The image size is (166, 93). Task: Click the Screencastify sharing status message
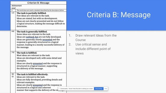[77, 89]
